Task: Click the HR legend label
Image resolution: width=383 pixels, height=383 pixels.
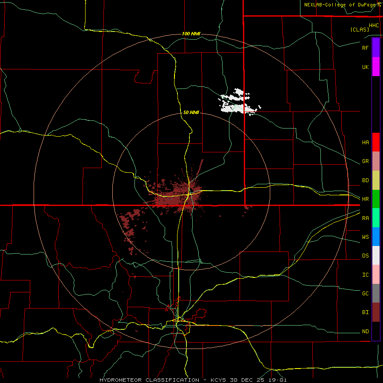Action: [365, 199]
